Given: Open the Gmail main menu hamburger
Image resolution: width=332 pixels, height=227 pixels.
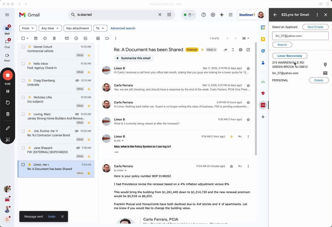Looking at the screenshot, I should 7,15.
